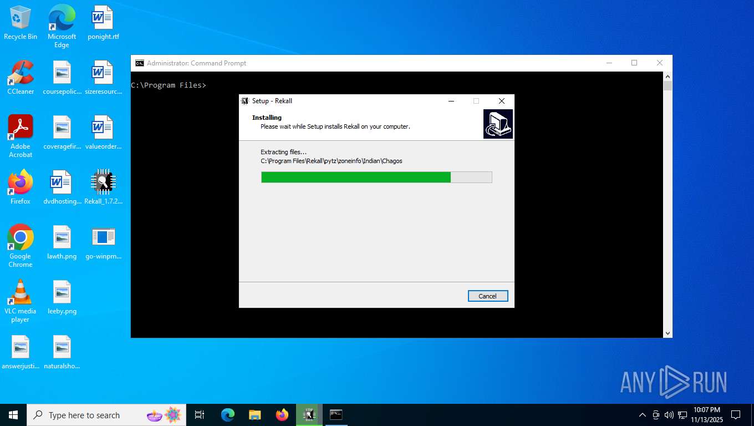Screen dimensions: 754x426
Task: Select valueorder... Word document on desktop
Action: pyautogui.click(x=103, y=133)
